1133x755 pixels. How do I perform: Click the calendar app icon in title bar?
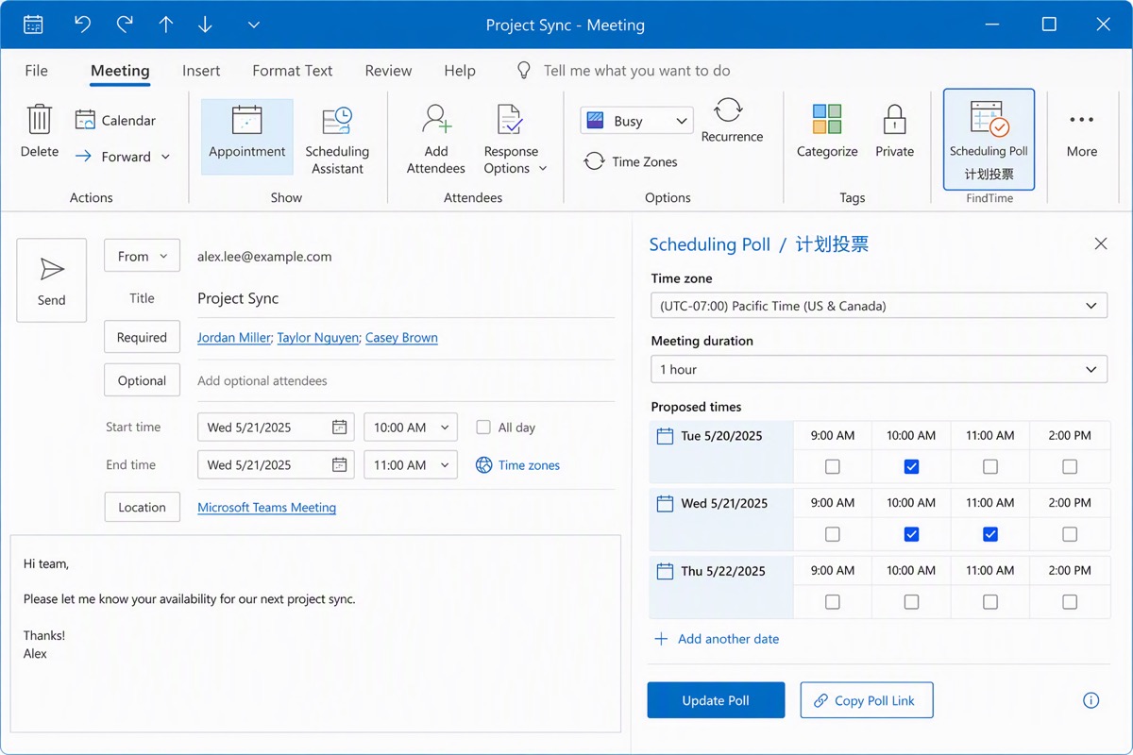click(33, 25)
